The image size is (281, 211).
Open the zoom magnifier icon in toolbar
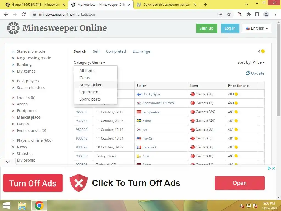coord(240,14)
